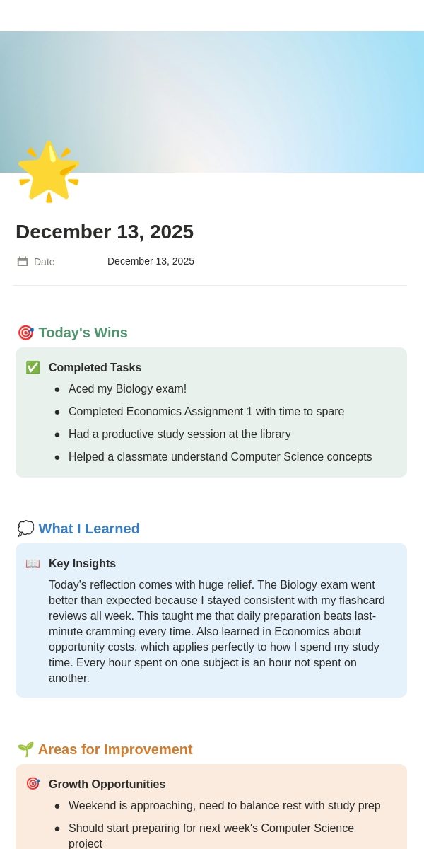
Task: Click the calendar icon beside Date
Action: tap(23, 262)
